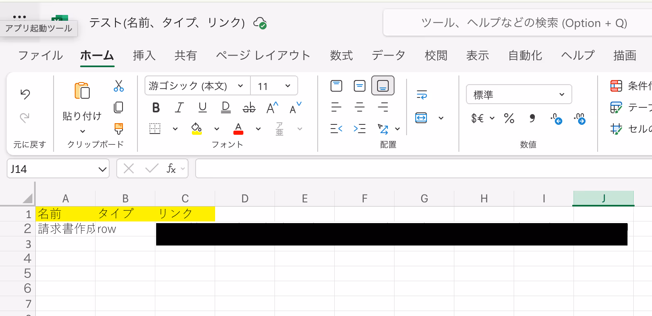The image size is (652, 316).
Task: Click the Merge cells icon
Action: [421, 118]
